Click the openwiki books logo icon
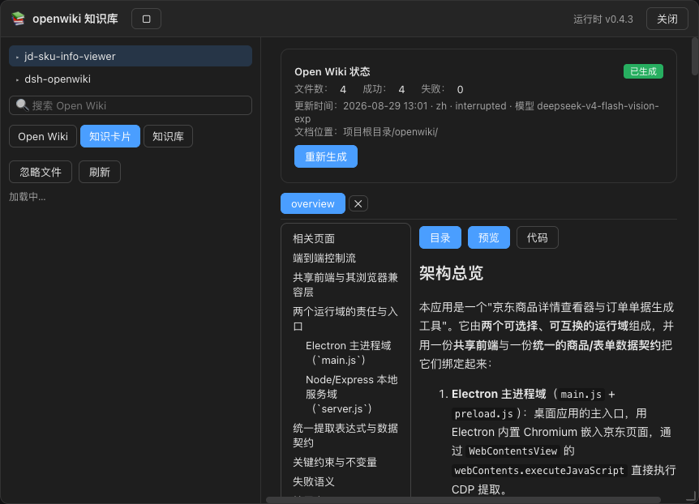The height and width of the screenshot is (504, 699). tap(19, 19)
